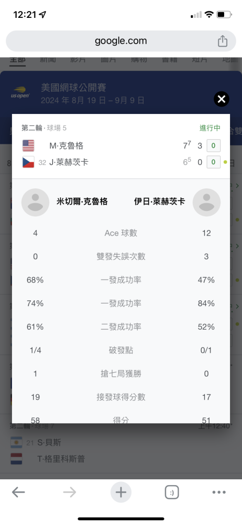Tap the google.com address bar
The width and height of the screenshot is (242, 525).
[x=120, y=41]
